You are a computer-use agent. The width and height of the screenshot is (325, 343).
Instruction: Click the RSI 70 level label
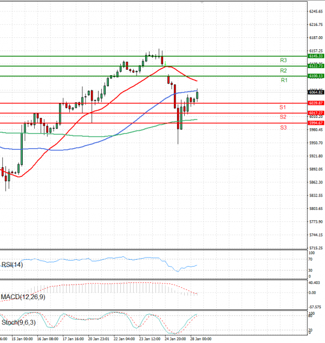(x=310, y=260)
